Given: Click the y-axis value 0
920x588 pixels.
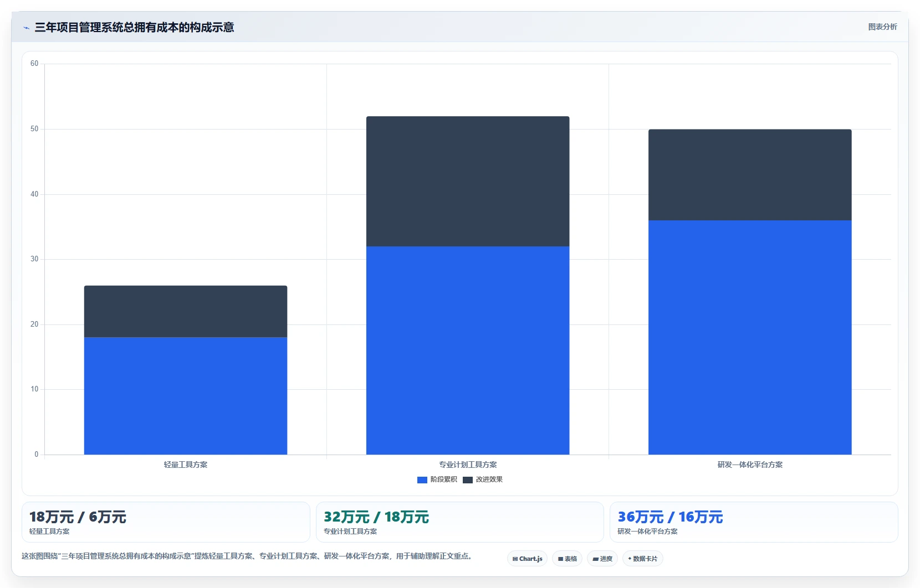Looking at the screenshot, I should click(x=37, y=455).
